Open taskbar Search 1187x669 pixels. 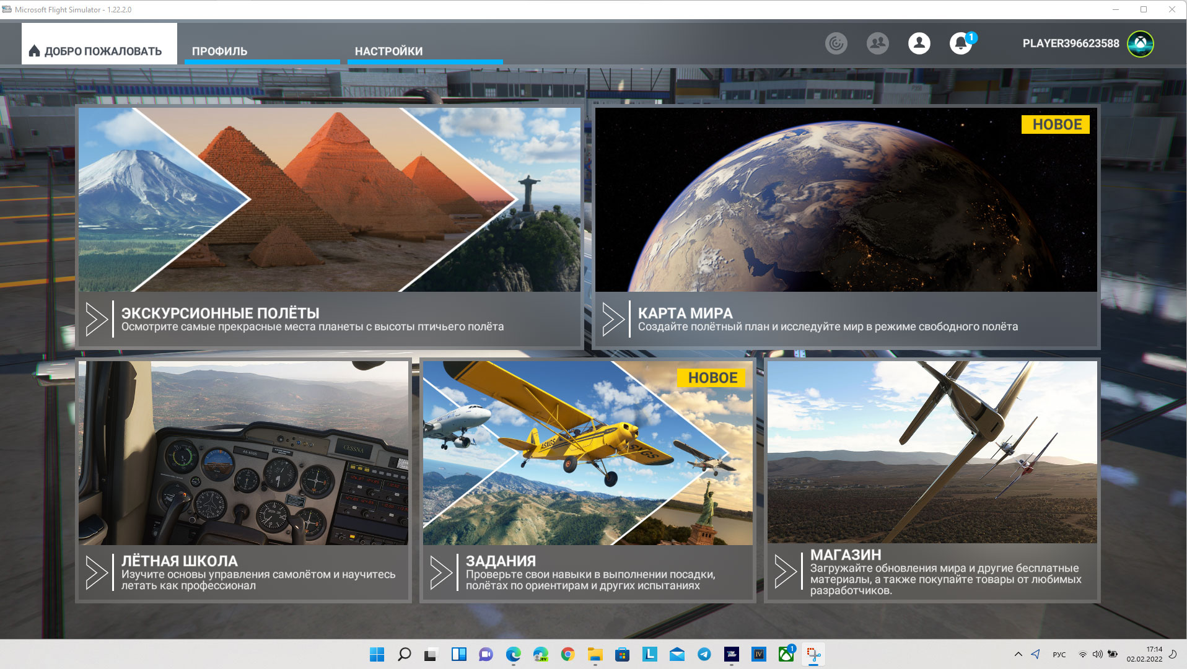(x=404, y=654)
